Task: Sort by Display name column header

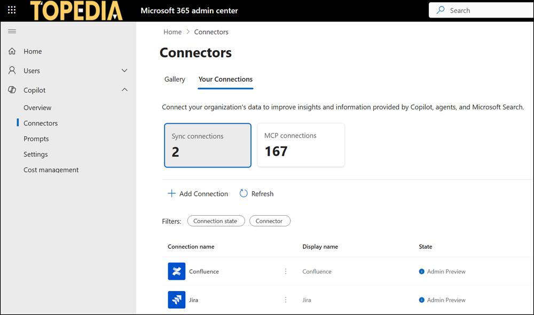Action: coord(320,247)
